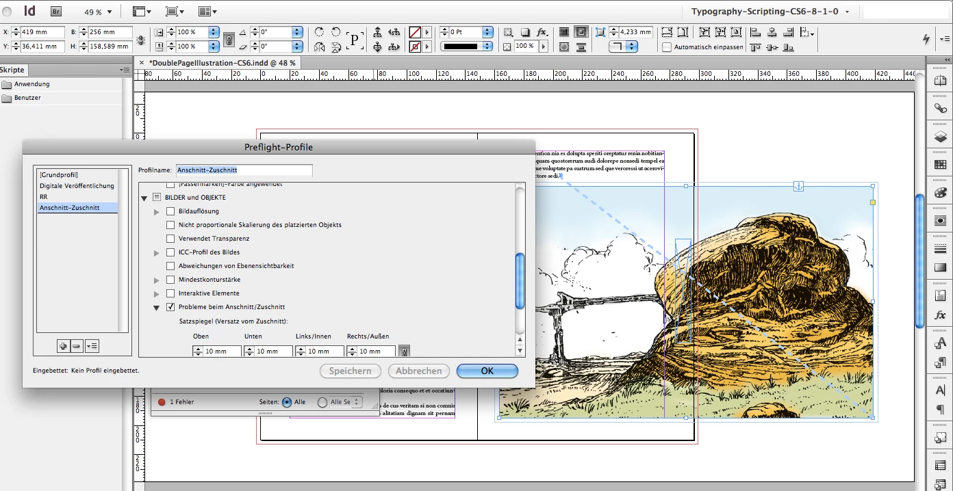Open the Links panel icon in dock
This screenshot has height=491, width=953.
(940, 108)
